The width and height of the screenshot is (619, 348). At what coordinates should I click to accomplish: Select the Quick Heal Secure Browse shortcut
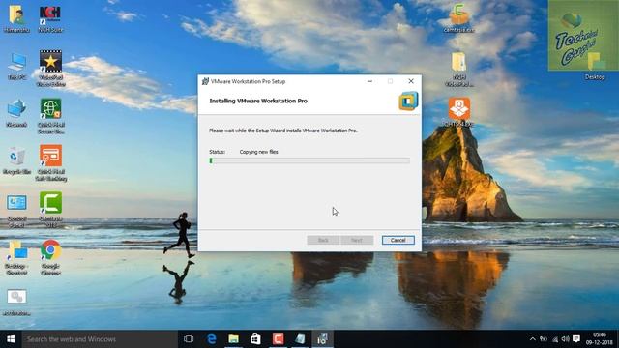[x=51, y=116]
